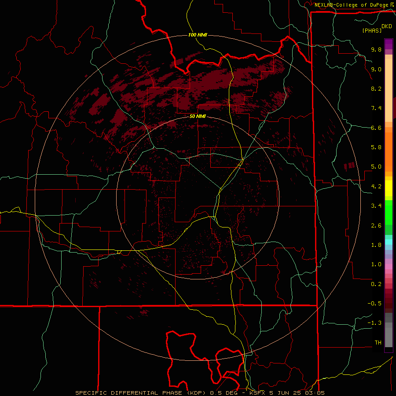
Task: Click the 'KSFX' radar site identifier
Action: tap(257, 393)
